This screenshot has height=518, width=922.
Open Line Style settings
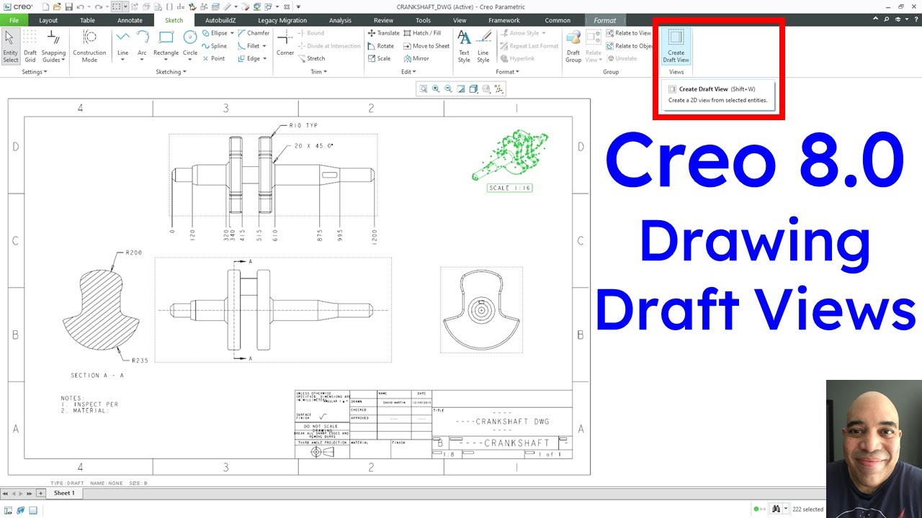(483, 47)
